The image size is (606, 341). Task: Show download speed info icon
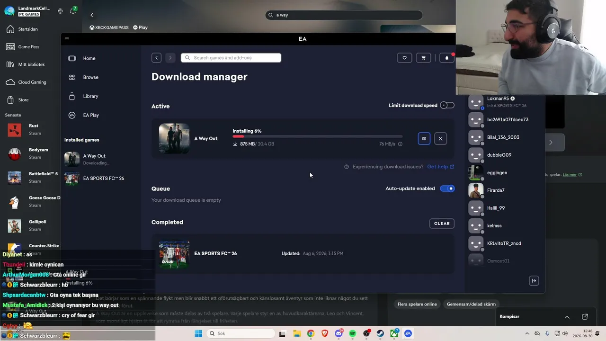[400, 144]
